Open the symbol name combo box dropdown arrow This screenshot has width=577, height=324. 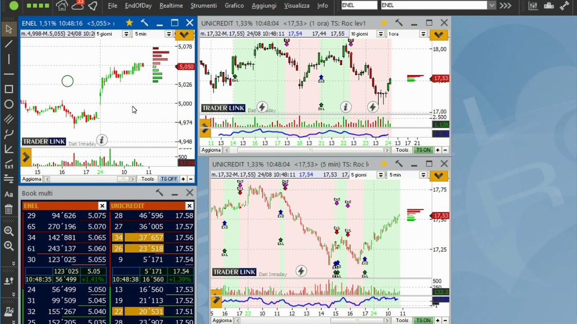pos(492,5)
